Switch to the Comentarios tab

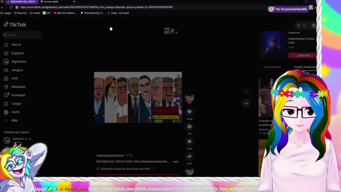click(272, 67)
